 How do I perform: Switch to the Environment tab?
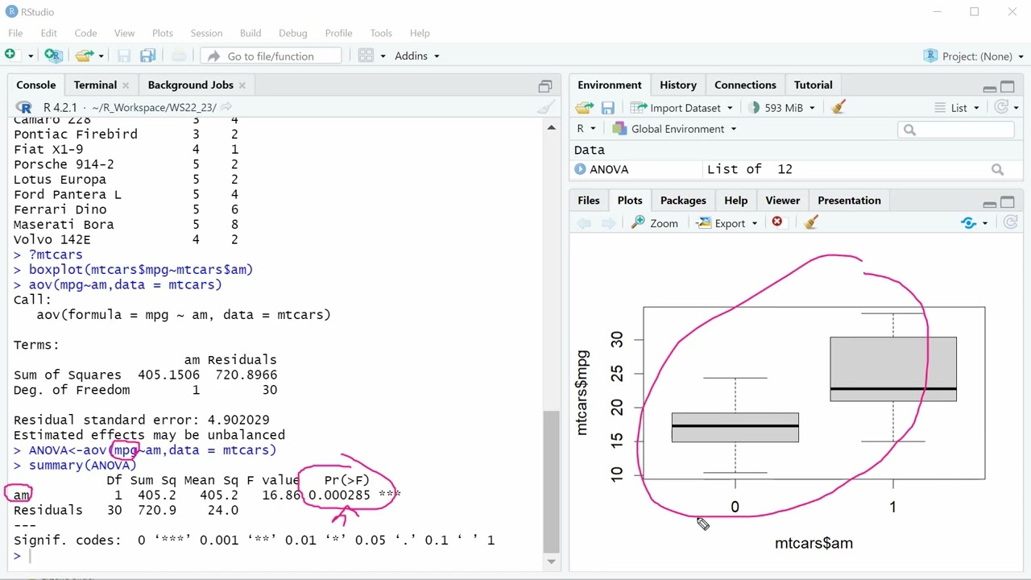point(610,85)
